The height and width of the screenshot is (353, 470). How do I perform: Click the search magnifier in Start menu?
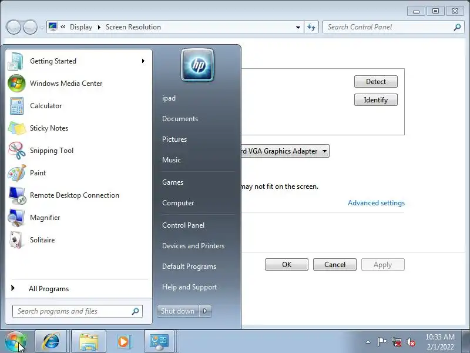coord(136,311)
